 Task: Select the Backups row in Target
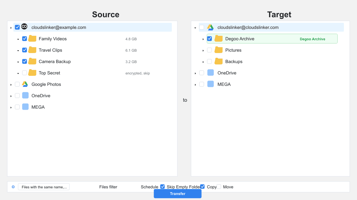point(234,61)
